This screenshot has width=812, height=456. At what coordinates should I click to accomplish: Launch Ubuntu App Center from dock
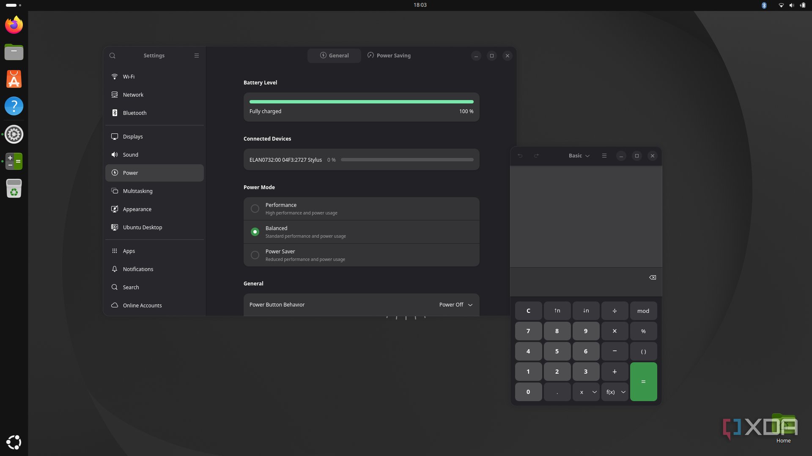[x=14, y=79]
